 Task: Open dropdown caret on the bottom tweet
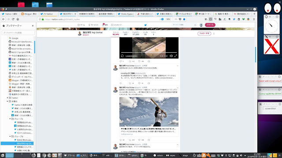tap(178, 144)
